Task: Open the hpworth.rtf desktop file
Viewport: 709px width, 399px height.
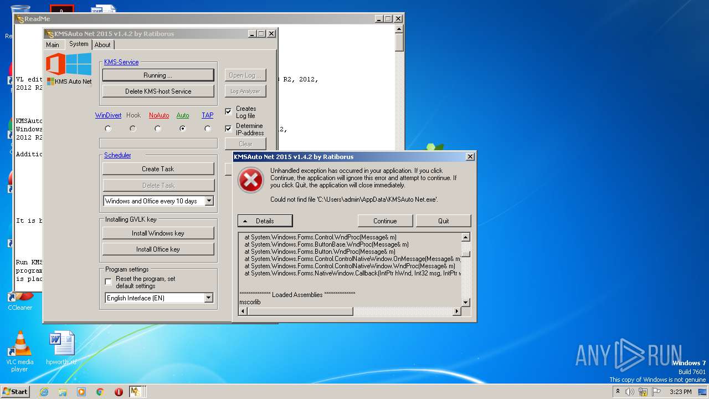Action: tap(61, 348)
